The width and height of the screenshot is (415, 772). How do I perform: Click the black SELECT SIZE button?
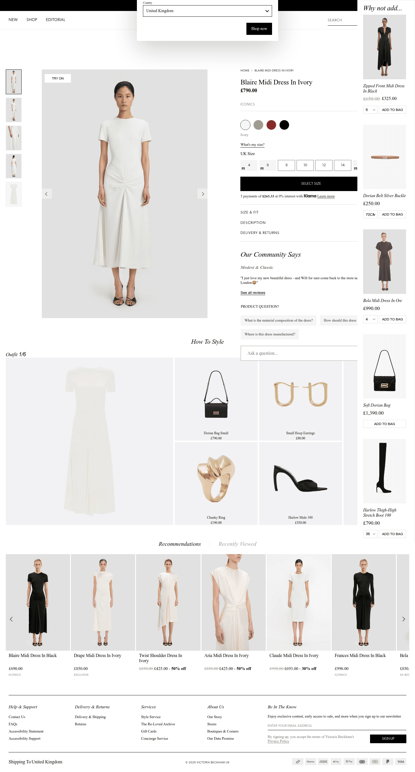299,184
